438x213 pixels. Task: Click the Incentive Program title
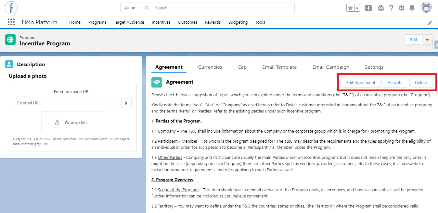[x=45, y=43]
